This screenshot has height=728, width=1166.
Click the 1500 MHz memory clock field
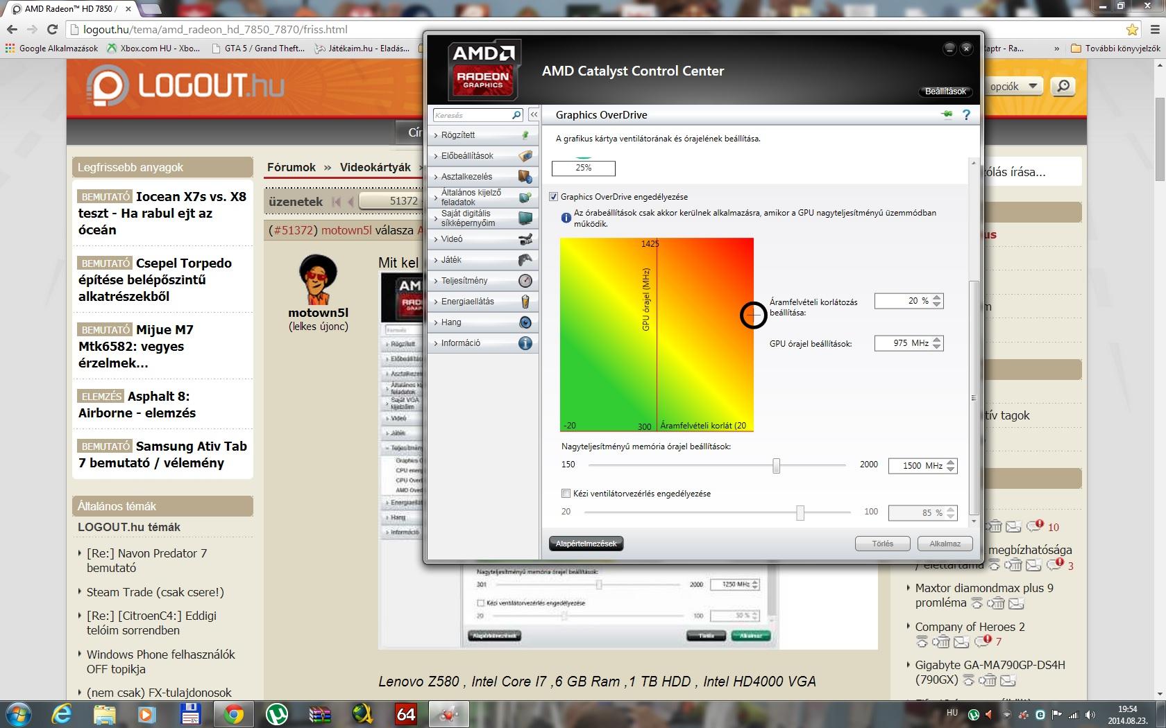917,466
